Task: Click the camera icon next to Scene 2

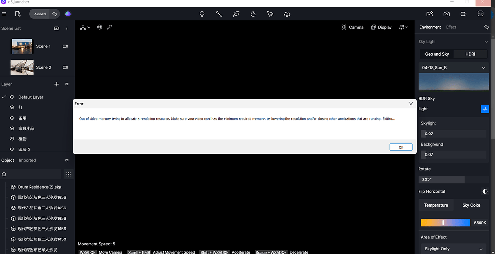Action: (65, 67)
